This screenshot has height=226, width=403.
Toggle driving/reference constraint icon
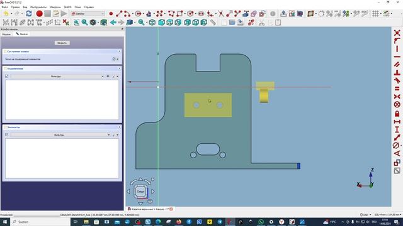pyautogui.click(x=397, y=163)
